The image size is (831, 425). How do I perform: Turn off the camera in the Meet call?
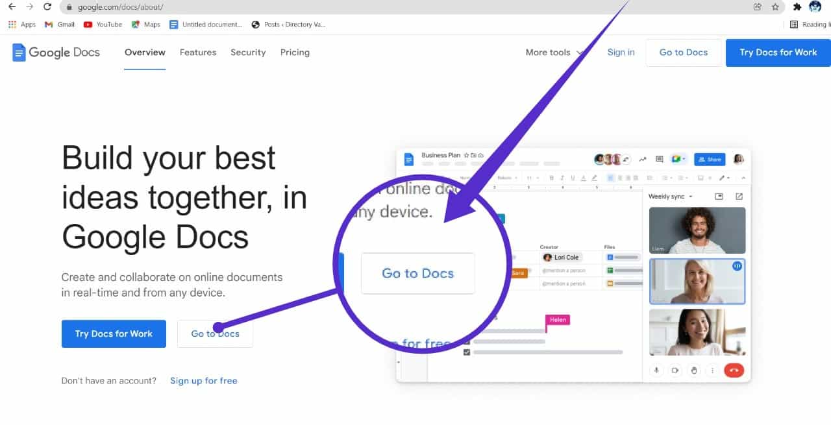pos(675,370)
